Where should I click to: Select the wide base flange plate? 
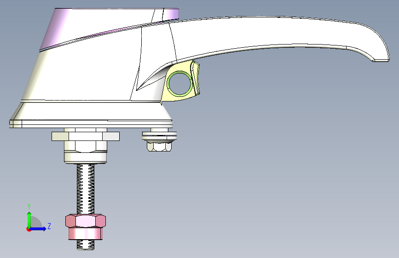(x=91, y=123)
